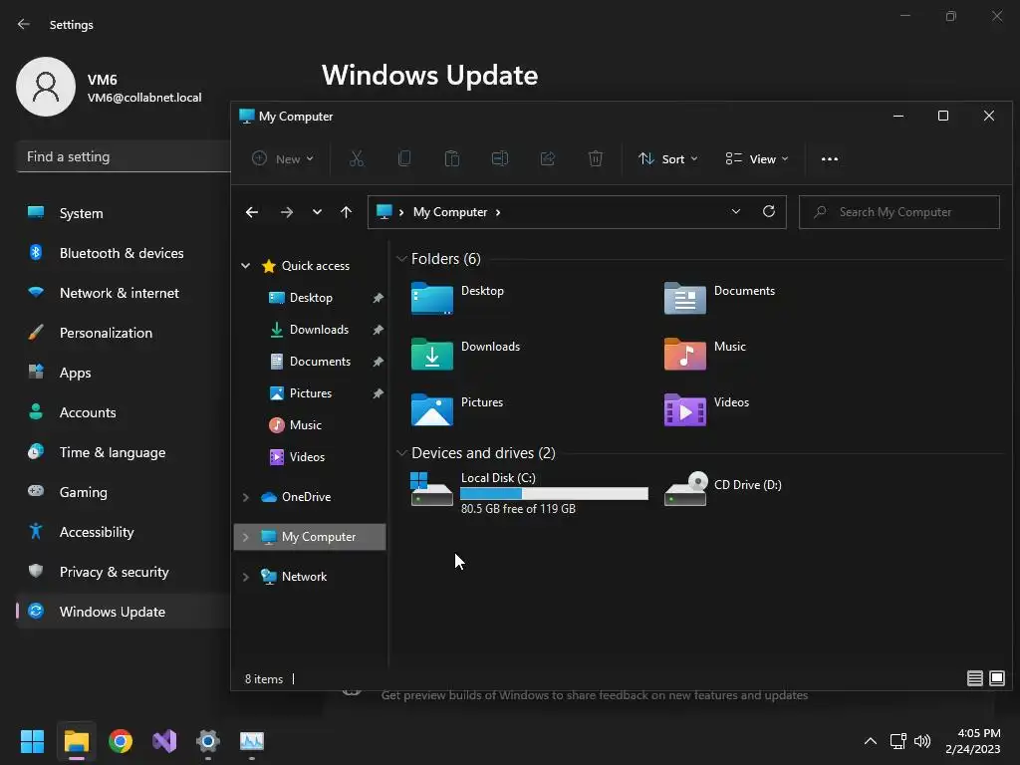Click the Search My Computer field
The image size is (1020, 765).
click(x=899, y=212)
